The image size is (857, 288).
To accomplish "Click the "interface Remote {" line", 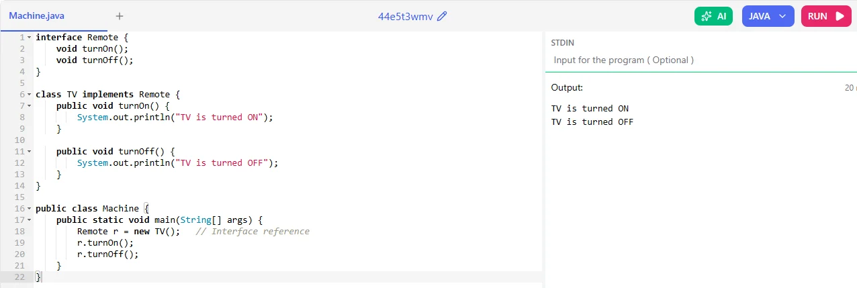I will coord(81,37).
